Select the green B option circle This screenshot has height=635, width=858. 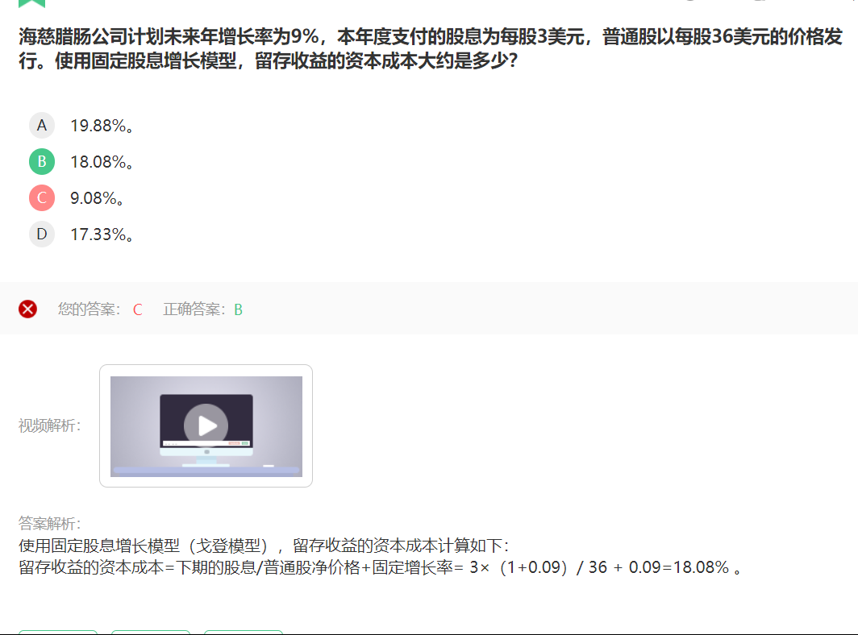click(x=42, y=162)
